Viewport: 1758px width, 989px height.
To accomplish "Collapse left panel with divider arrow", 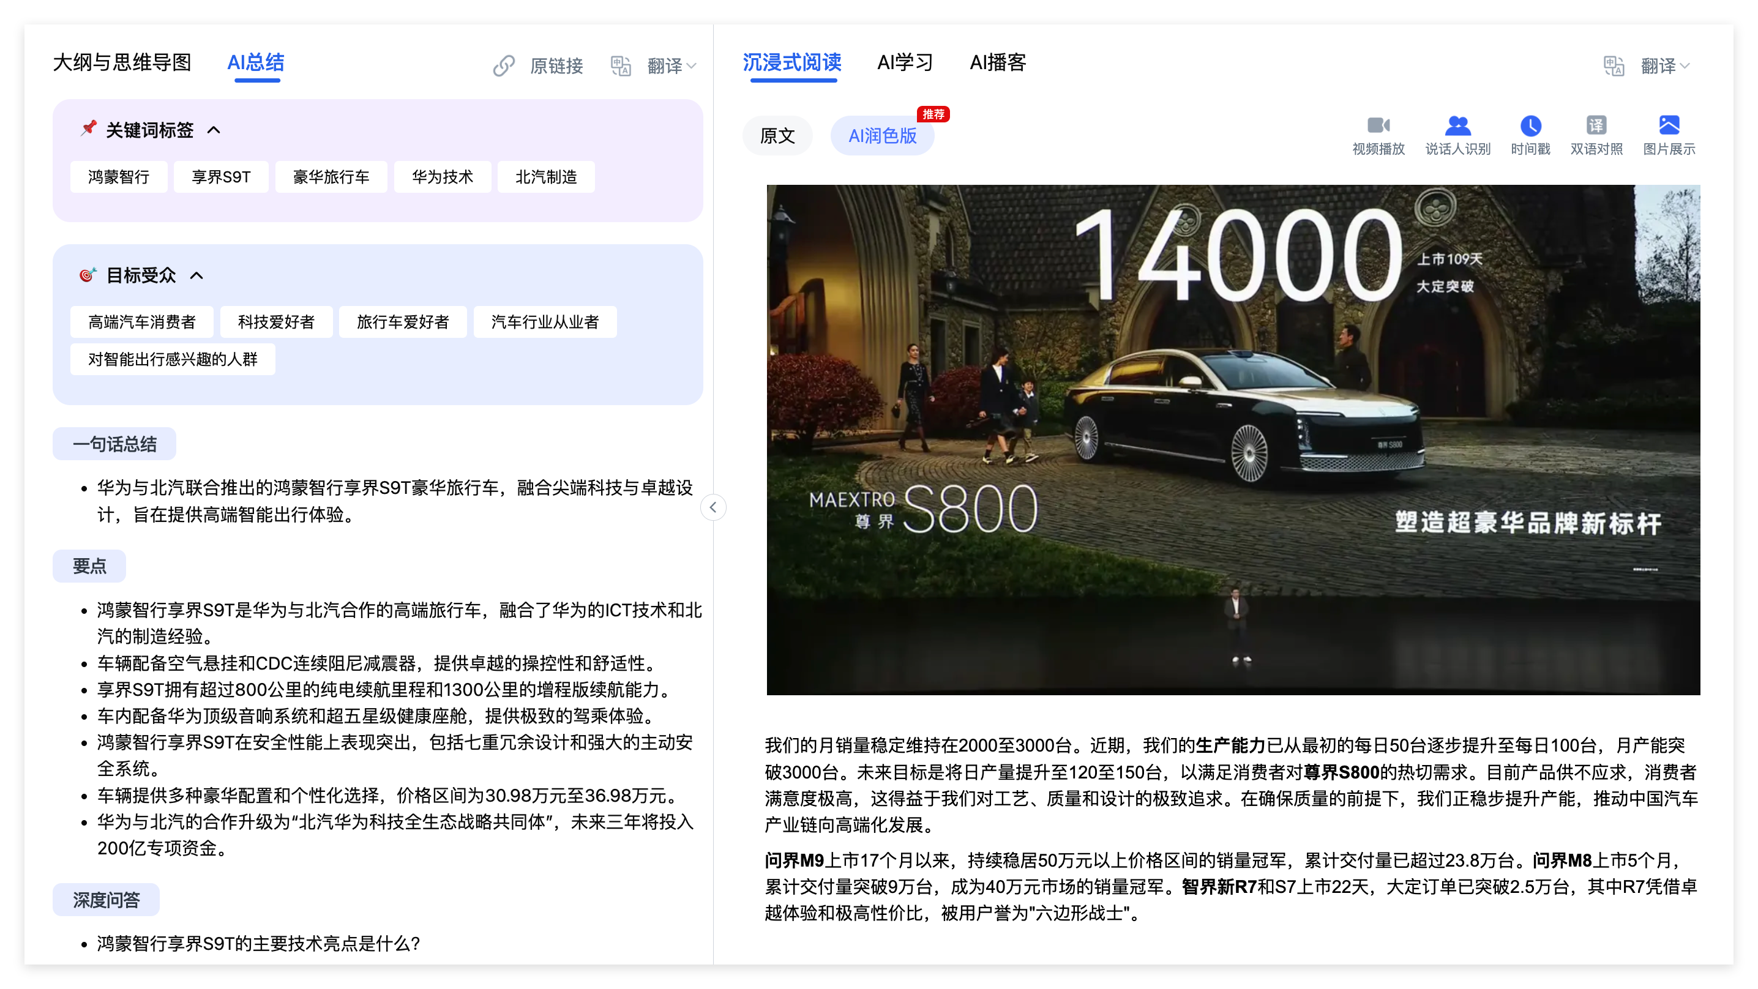I will point(713,507).
